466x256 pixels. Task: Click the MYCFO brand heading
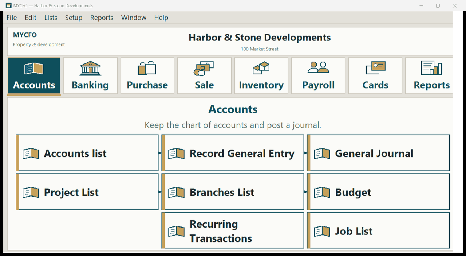click(25, 35)
